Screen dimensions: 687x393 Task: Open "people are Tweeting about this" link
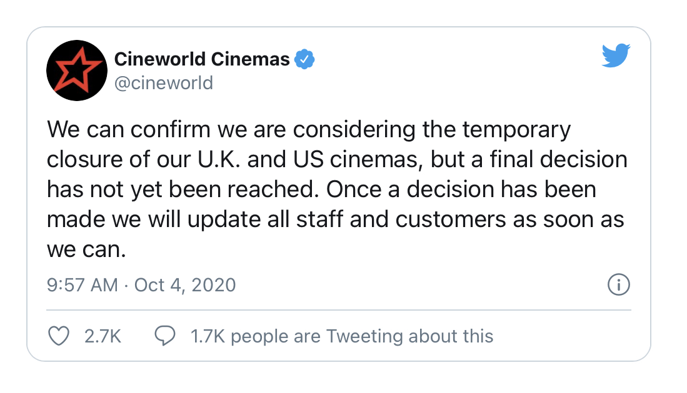pyautogui.click(x=362, y=336)
